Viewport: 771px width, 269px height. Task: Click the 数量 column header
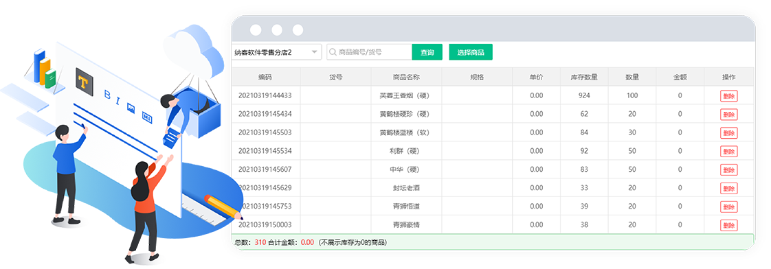632,77
